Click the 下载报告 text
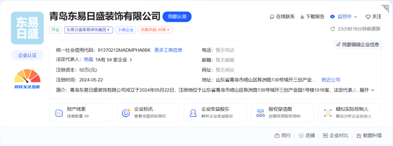393x146 pixels. tap(315, 17)
